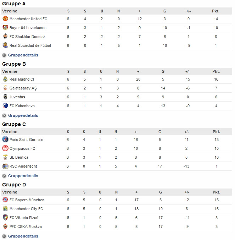Click the Olympiacos FC red logo
Image resolution: width=235 pixels, height=240 pixels.
tap(5, 148)
